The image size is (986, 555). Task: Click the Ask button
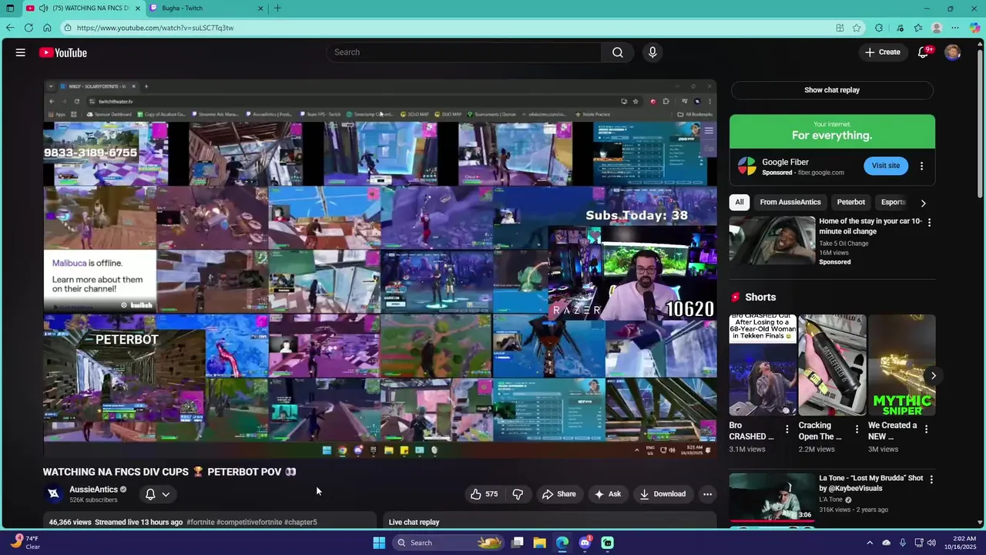tap(607, 494)
